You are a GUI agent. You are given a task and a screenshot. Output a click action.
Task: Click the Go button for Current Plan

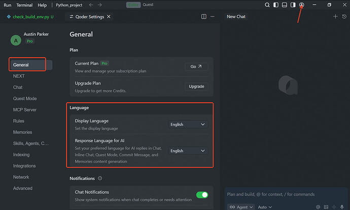196,67
